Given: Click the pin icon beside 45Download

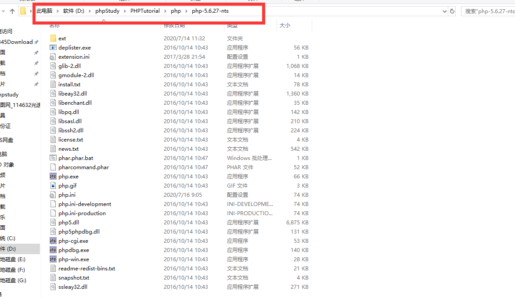Looking at the screenshot, I should tap(36, 42).
